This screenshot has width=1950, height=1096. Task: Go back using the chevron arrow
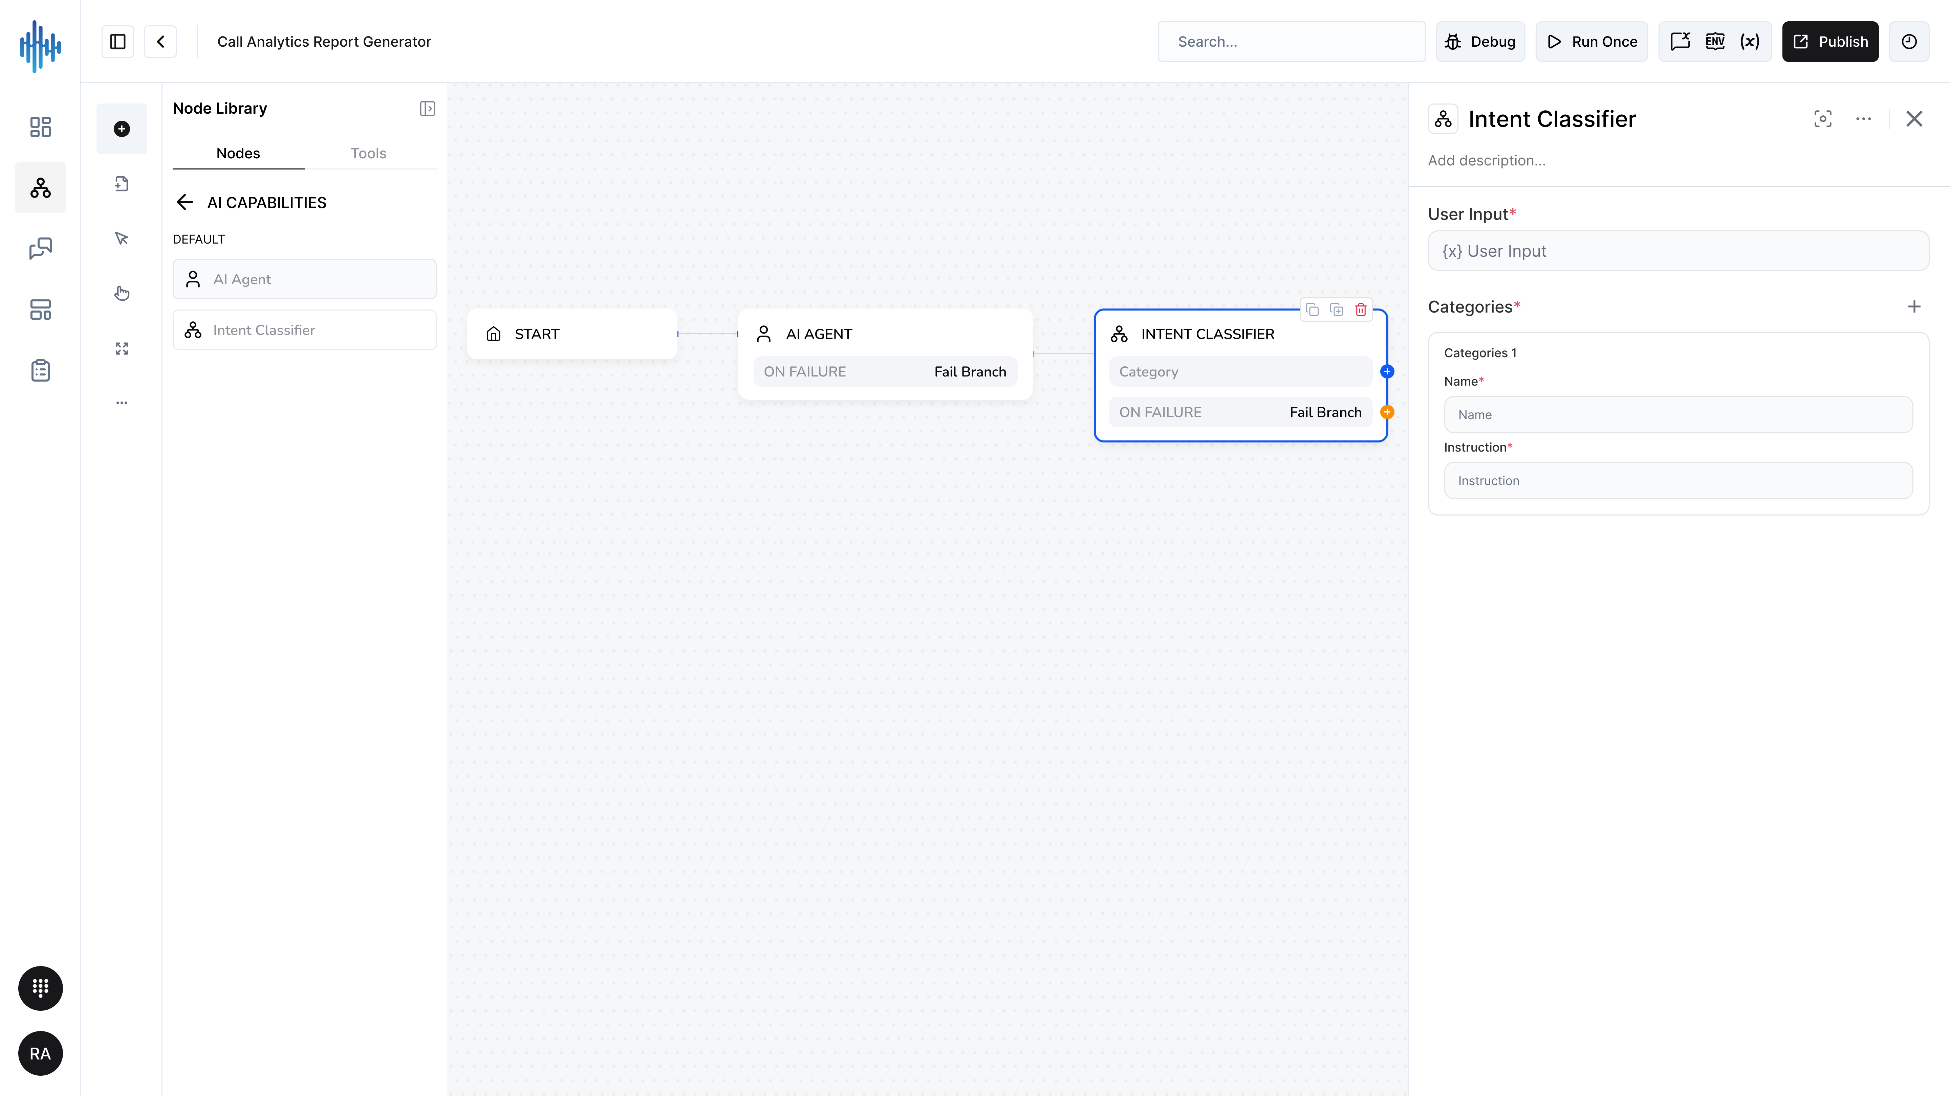160,42
